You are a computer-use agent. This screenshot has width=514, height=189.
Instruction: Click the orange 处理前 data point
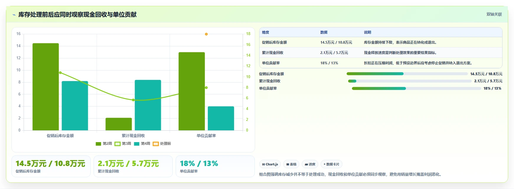(206, 34)
